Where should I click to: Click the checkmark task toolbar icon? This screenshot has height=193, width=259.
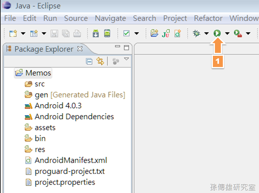coord(126,33)
